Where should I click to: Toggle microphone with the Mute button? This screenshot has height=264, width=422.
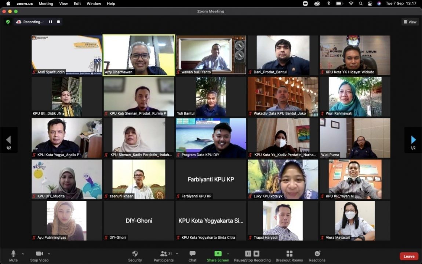pyautogui.click(x=13, y=256)
